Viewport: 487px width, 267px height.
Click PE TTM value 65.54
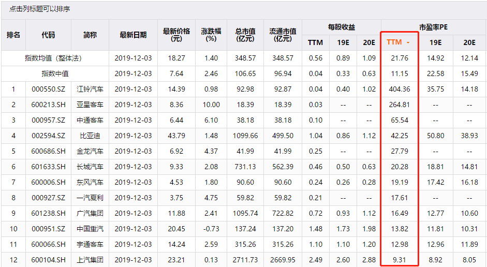tap(400, 120)
